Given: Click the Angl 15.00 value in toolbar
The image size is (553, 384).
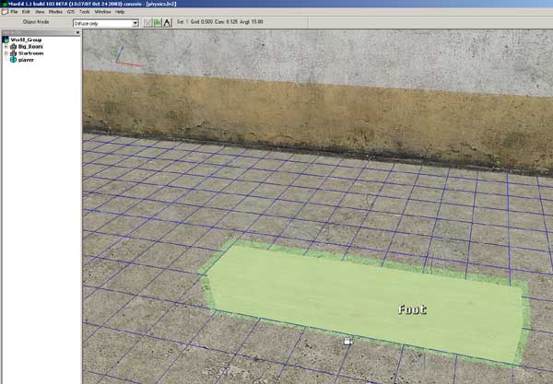Looking at the screenshot, I should click(x=252, y=22).
